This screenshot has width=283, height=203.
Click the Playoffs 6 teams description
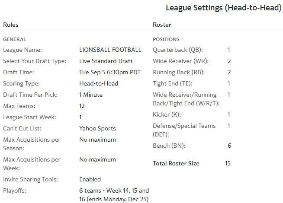[x=114, y=195]
